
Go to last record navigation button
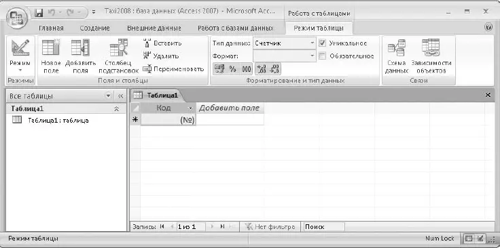point(222,227)
